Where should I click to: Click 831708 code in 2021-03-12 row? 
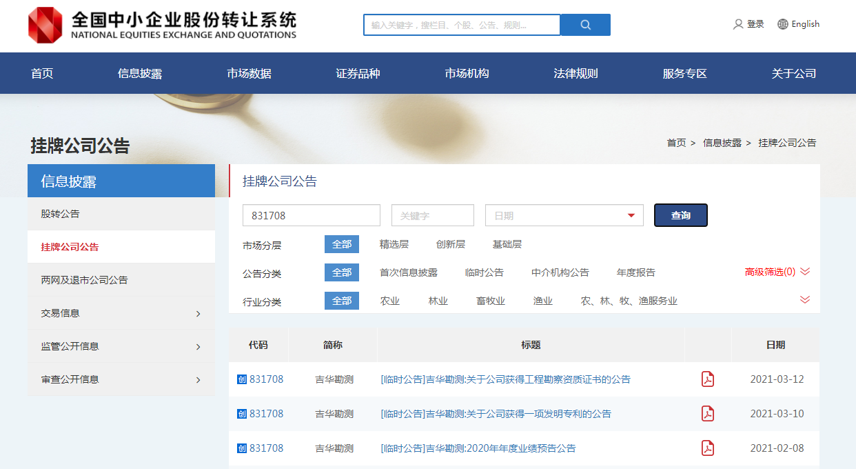tap(266, 379)
